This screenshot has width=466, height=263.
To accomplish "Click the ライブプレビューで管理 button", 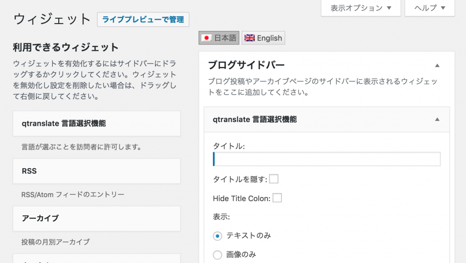I will [143, 20].
